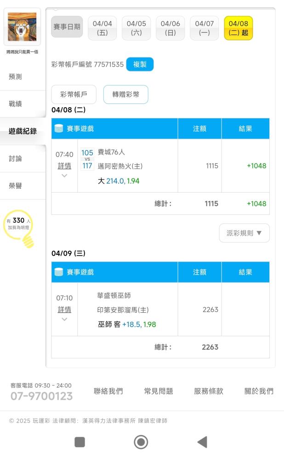This screenshot has height=460, width=284.
Task: Open the user avatar picture
Action: pyautogui.click(x=22, y=27)
